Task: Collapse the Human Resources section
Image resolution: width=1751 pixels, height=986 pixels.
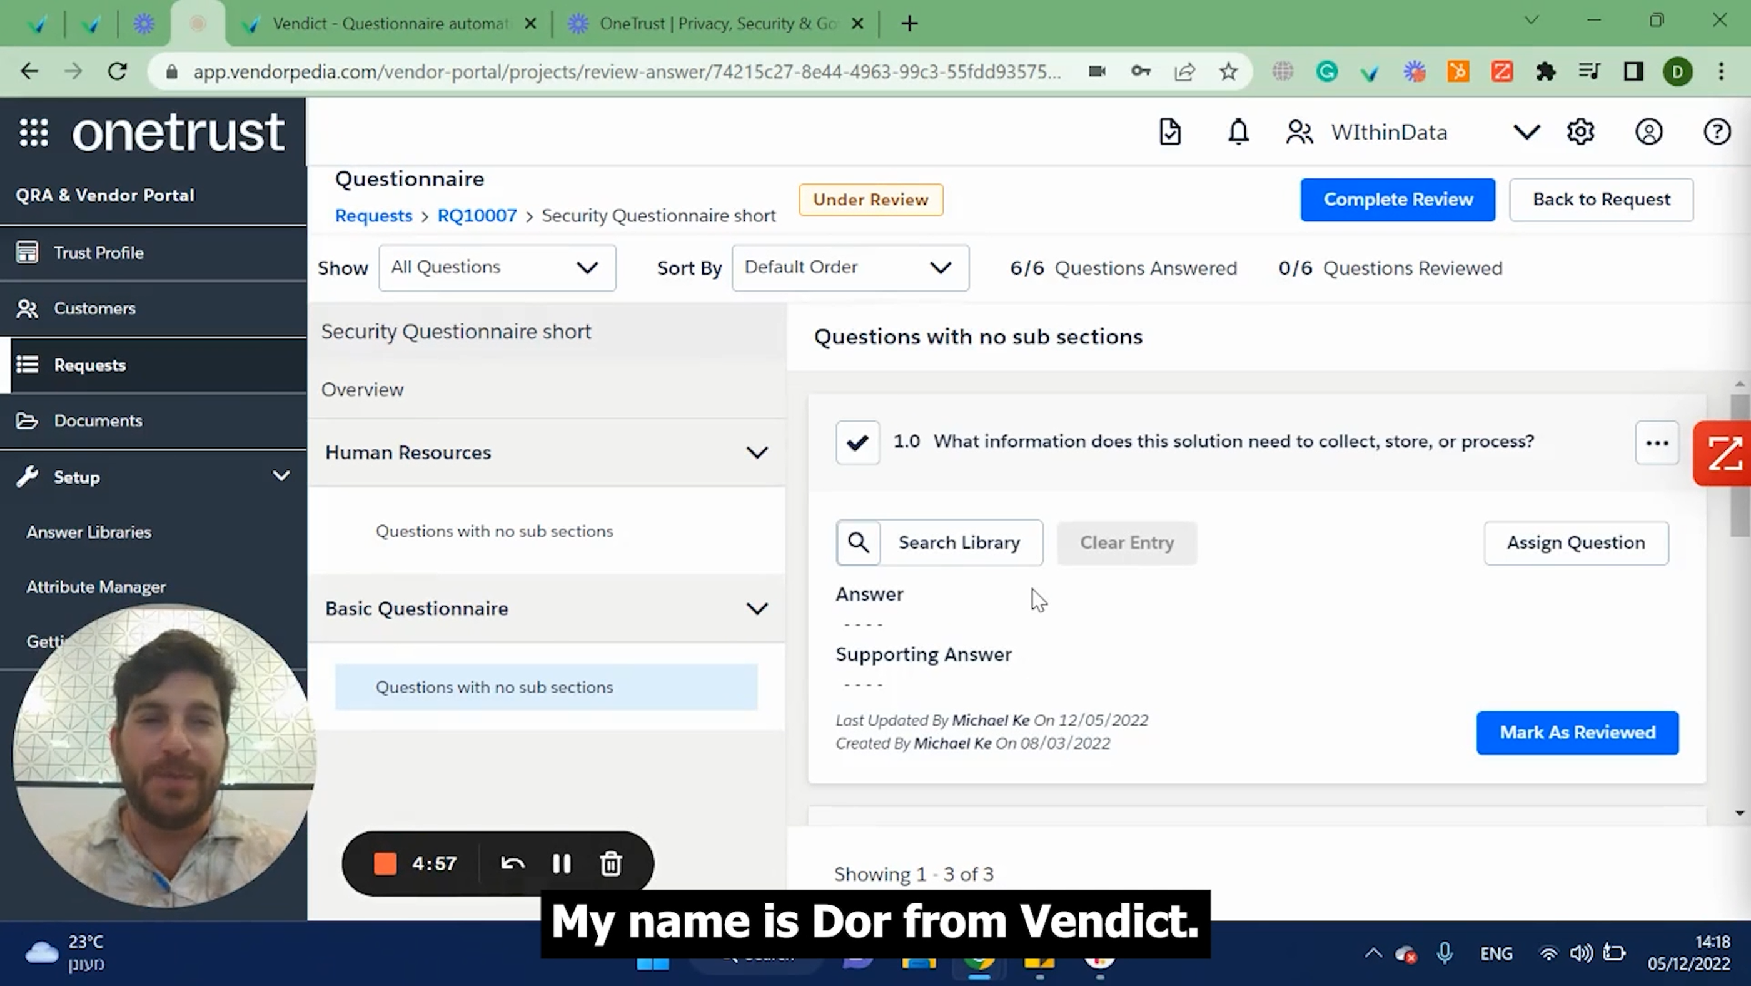Action: [x=757, y=453]
